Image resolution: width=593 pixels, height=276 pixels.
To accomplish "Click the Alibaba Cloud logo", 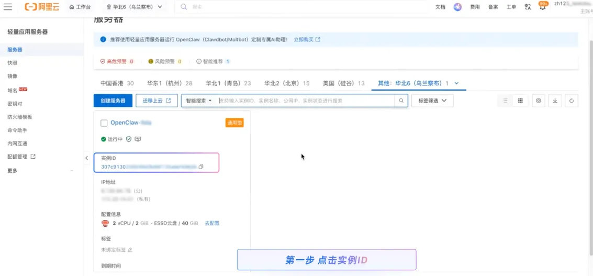I will point(42,7).
